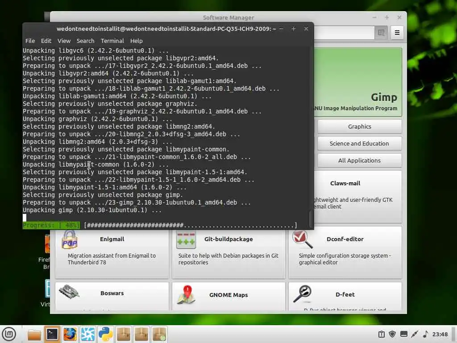Open the network connection tray icon
The width and height of the screenshot is (457, 343).
point(415,334)
